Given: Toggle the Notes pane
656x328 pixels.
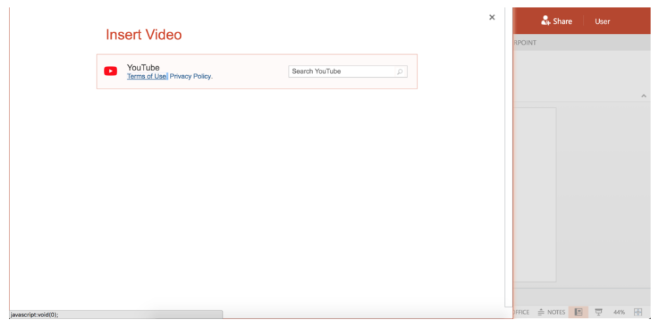Looking at the screenshot, I should [x=552, y=312].
